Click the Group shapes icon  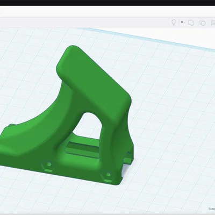[x=191, y=23]
